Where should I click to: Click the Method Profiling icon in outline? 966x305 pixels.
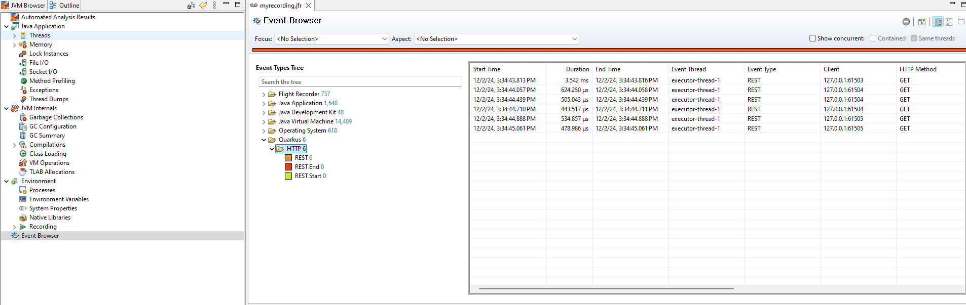(23, 81)
